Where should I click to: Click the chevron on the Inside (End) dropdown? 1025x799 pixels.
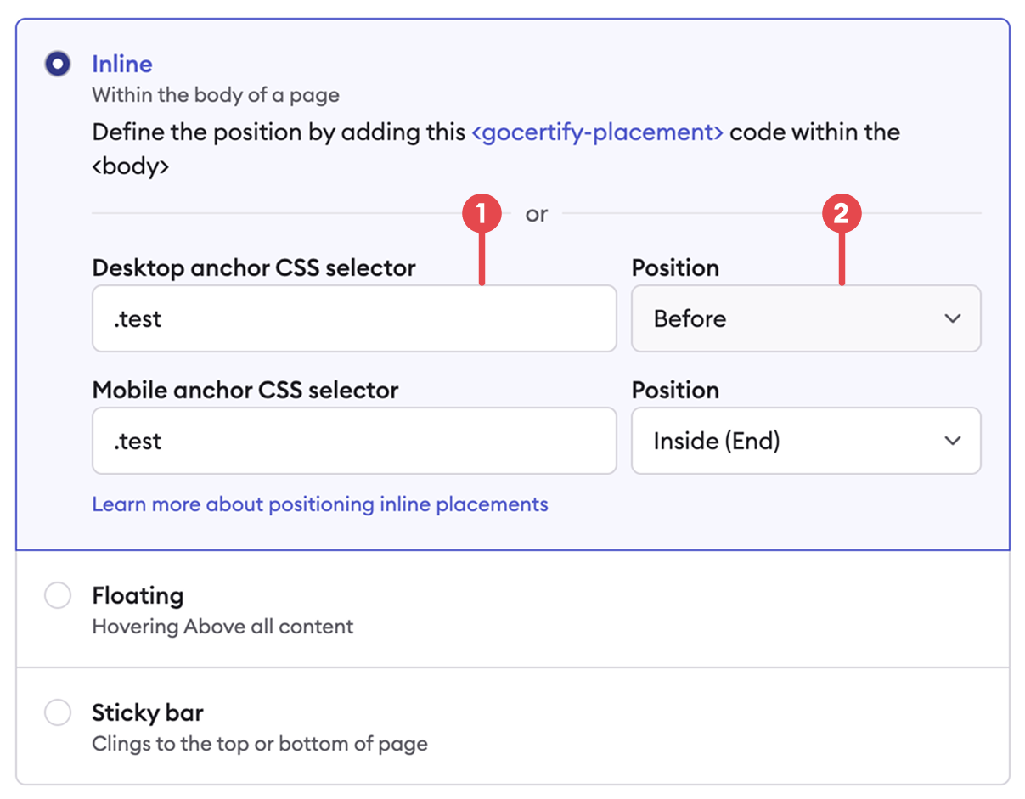tap(952, 441)
